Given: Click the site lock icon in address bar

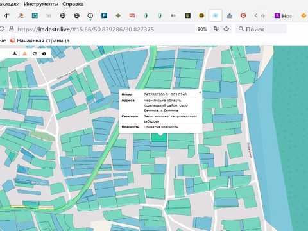Looking at the screenshot, I should [x=12, y=29].
